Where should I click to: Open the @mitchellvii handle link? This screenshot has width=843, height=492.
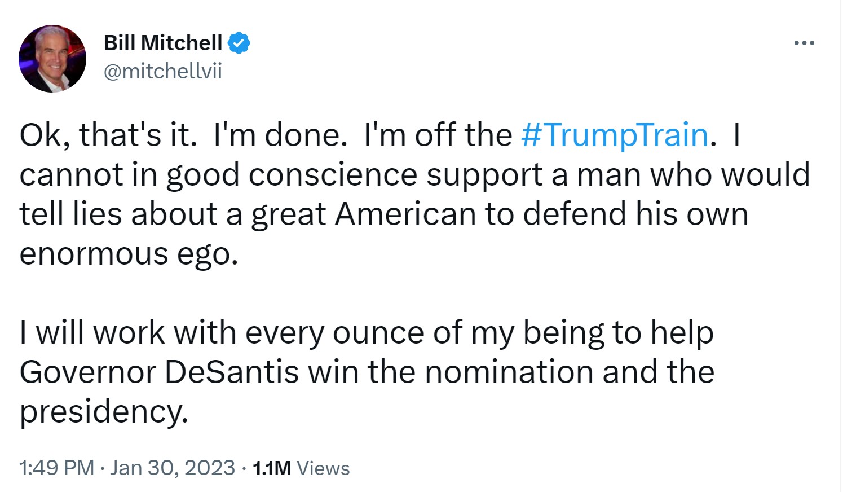tap(163, 71)
